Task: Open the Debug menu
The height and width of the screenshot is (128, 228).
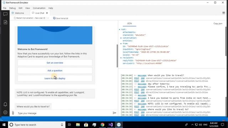Action: (x=12, y=8)
